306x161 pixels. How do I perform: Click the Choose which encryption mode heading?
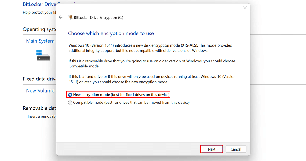coord(111,33)
